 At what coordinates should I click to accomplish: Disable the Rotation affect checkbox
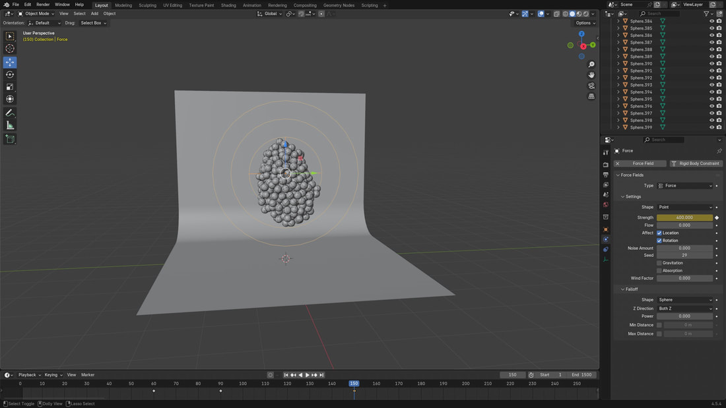click(659, 241)
